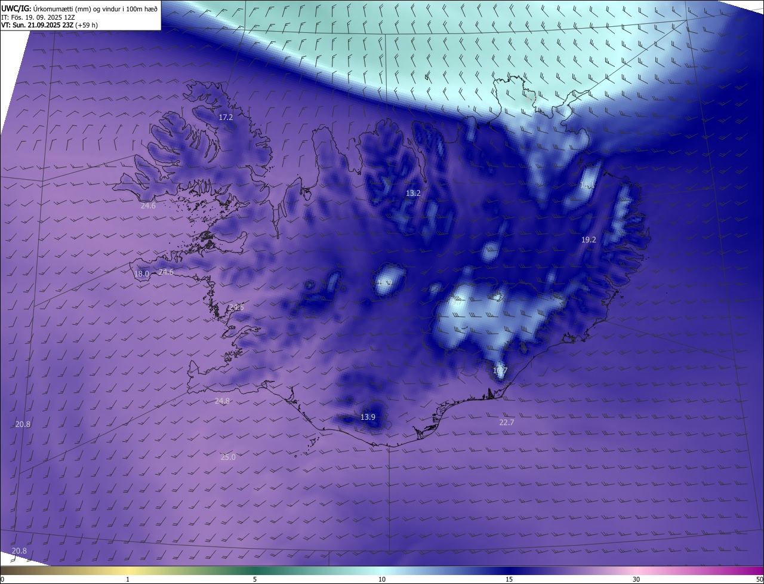
Task: Click the 25.0 value over the ocean
Action: tap(228, 457)
